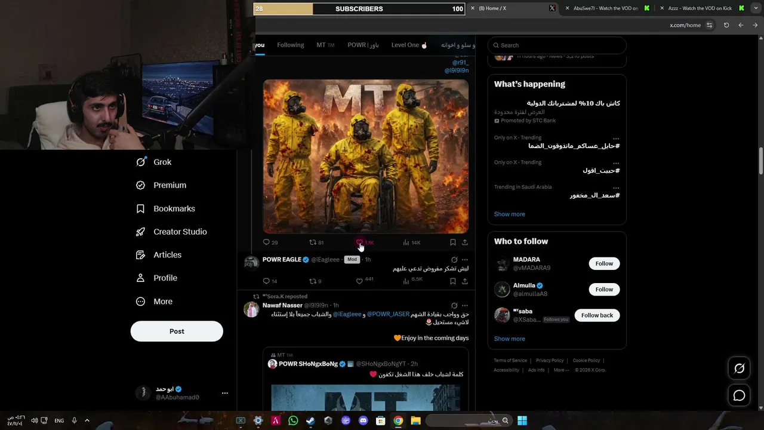Open Terms of Service footer link
The width and height of the screenshot is (764, 430).
(510, 361)
